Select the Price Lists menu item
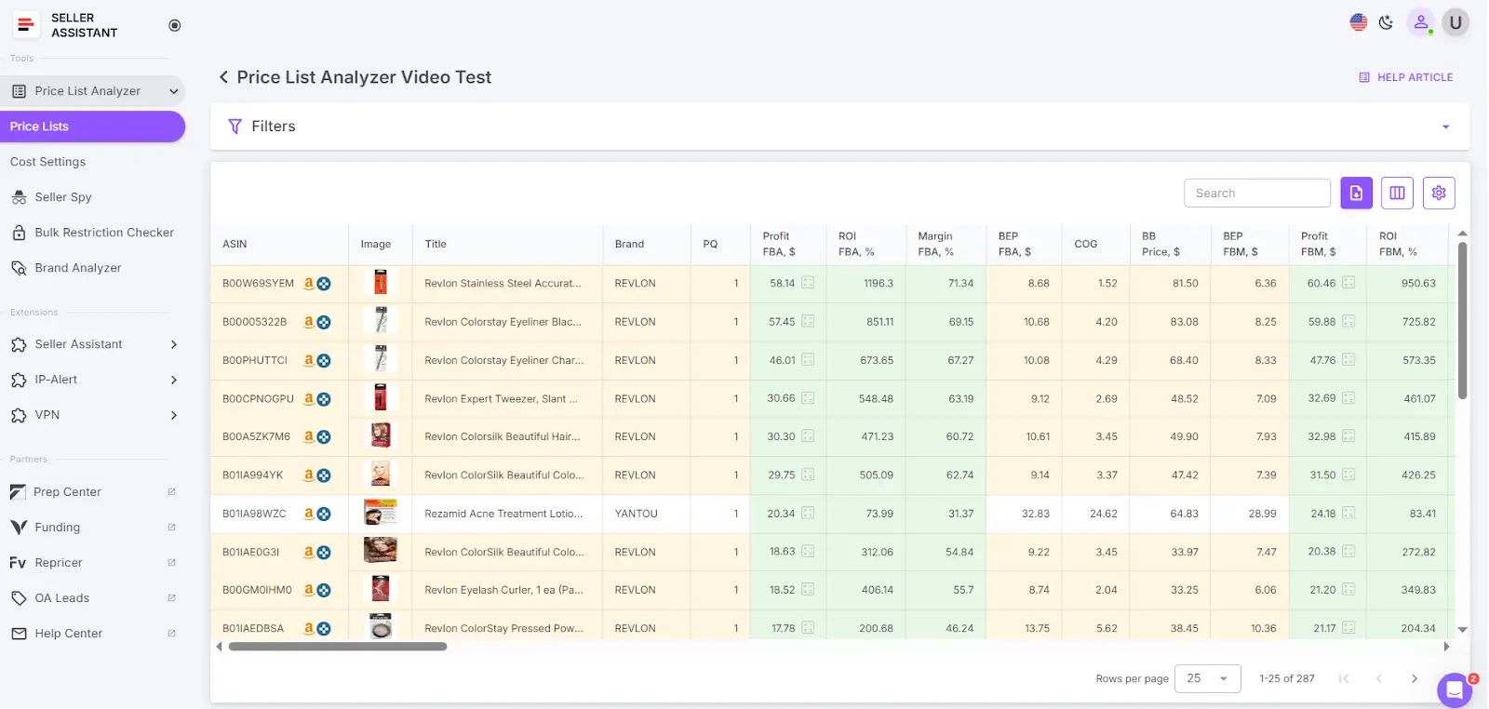Screen dimensions: 1489x709 [92, 127]
